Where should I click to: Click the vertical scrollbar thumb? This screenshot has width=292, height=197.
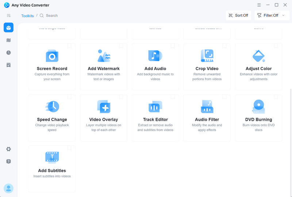tap(291, 142)
